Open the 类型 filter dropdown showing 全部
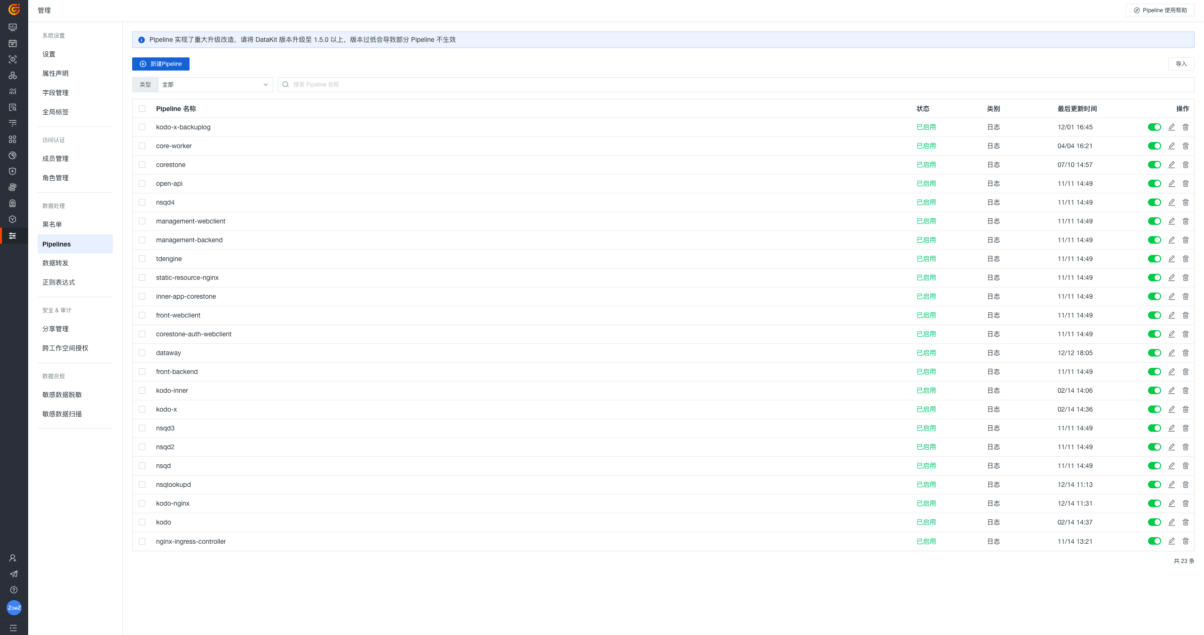The width and height of the screenshot is (1204, 635). point(215,85)
